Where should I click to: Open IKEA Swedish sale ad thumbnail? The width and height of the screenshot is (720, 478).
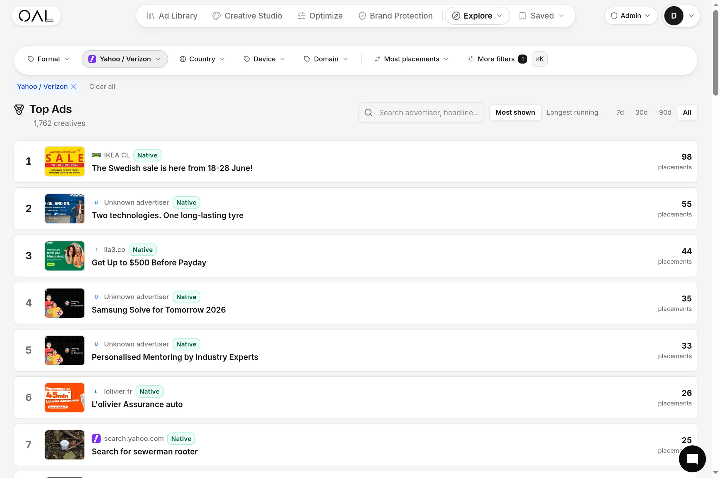click(65, 161)
